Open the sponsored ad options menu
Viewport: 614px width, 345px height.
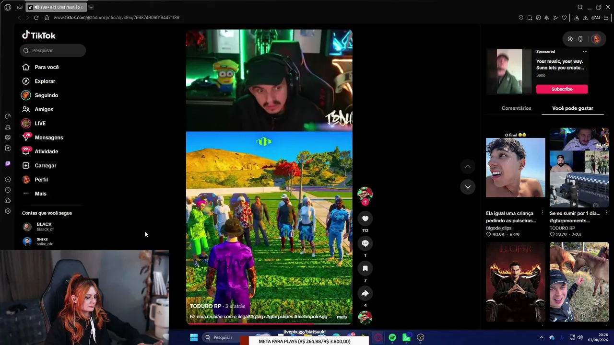pos(585,52)
